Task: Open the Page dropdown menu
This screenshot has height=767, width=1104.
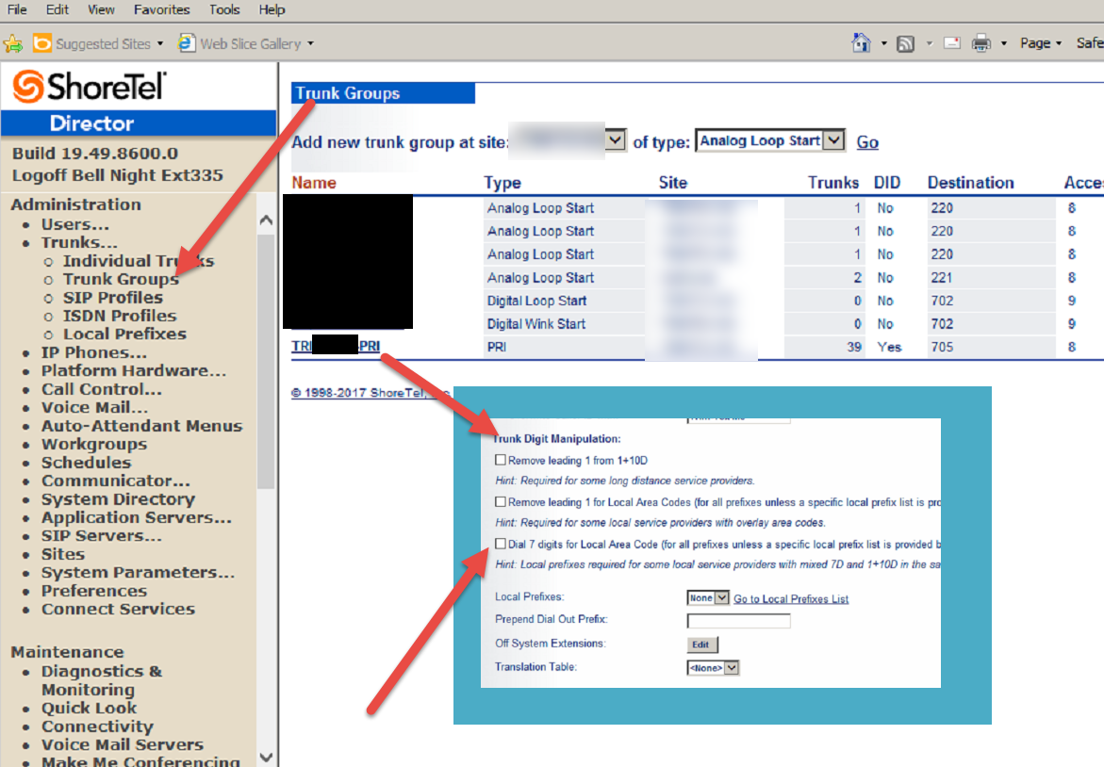Action: tap(1041, 43)
